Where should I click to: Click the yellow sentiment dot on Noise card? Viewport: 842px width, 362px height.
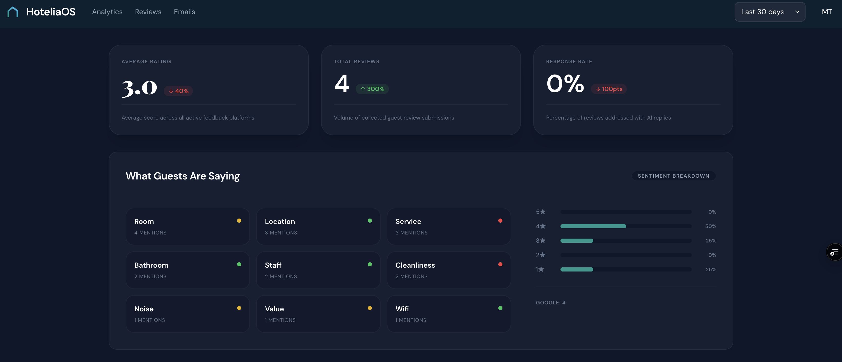point(239,308)
